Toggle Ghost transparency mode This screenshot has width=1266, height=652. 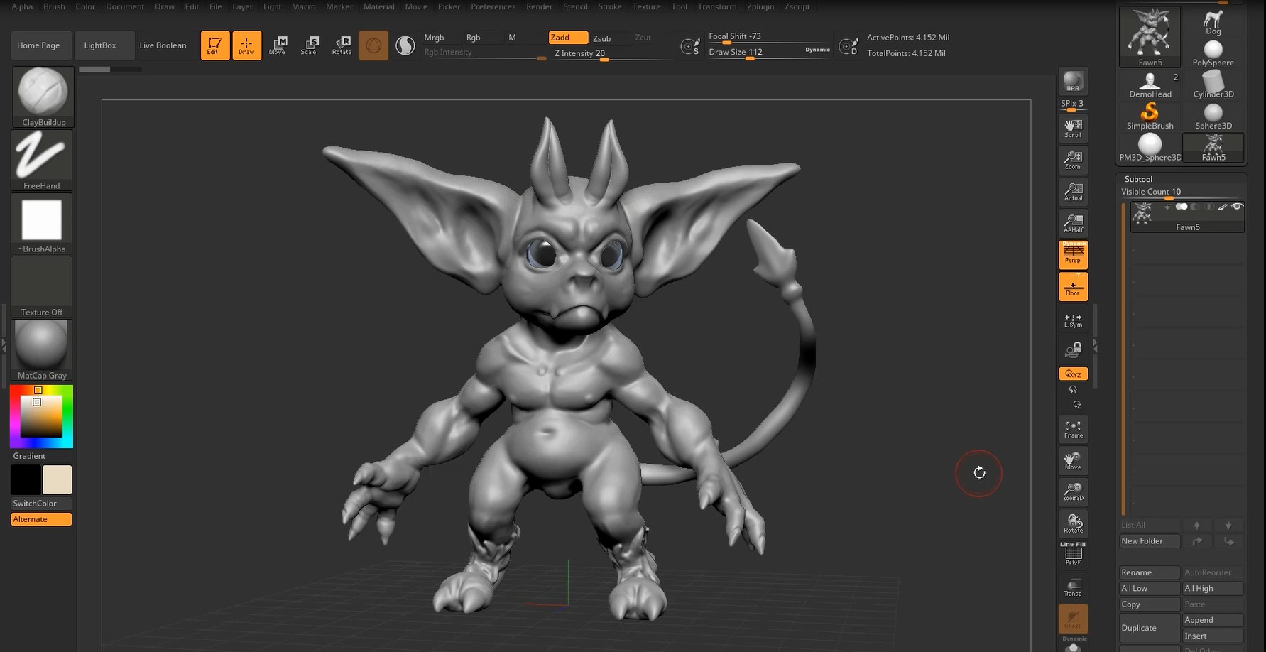1073,619
